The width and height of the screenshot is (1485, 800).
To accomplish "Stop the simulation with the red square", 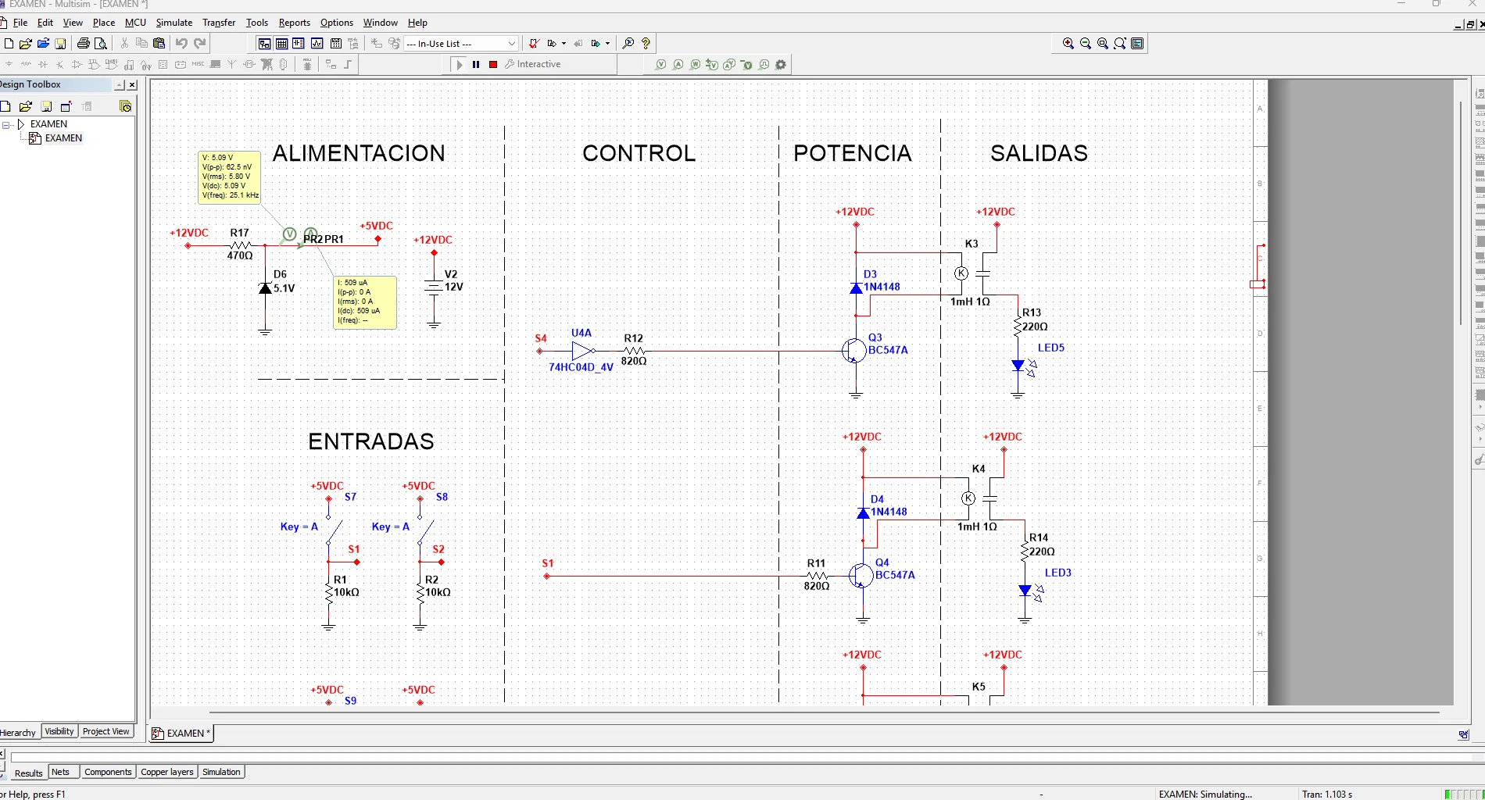I will pyautogui.click(x=493, y=64).
